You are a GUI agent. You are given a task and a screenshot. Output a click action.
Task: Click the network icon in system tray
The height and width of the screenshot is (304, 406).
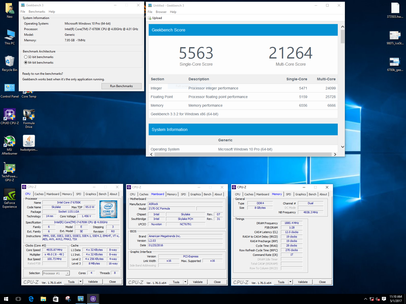coord(372,299)
